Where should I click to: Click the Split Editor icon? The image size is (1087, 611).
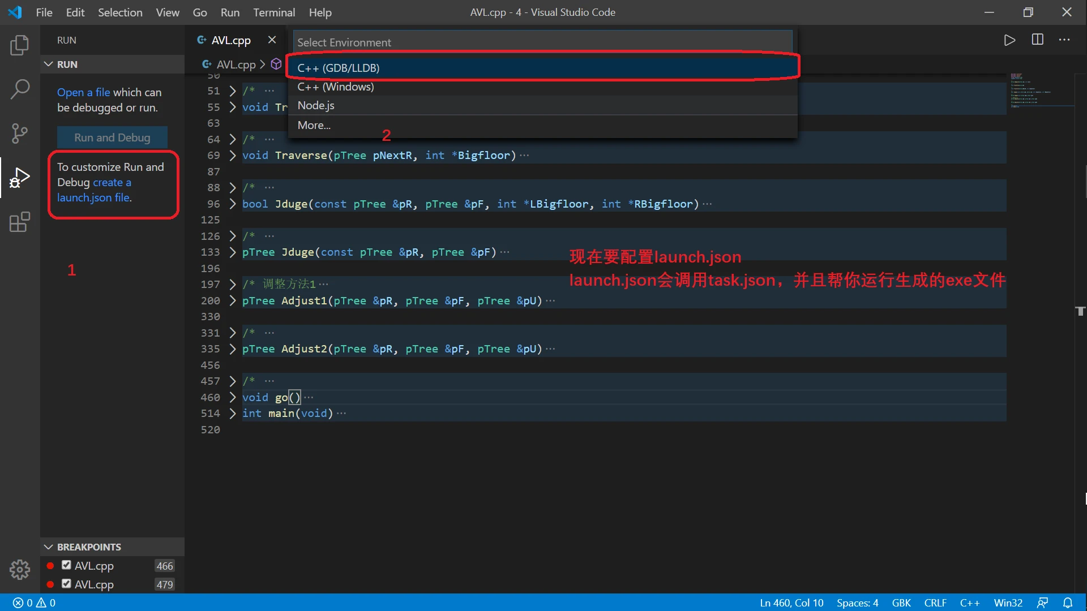click(1037, 40)
